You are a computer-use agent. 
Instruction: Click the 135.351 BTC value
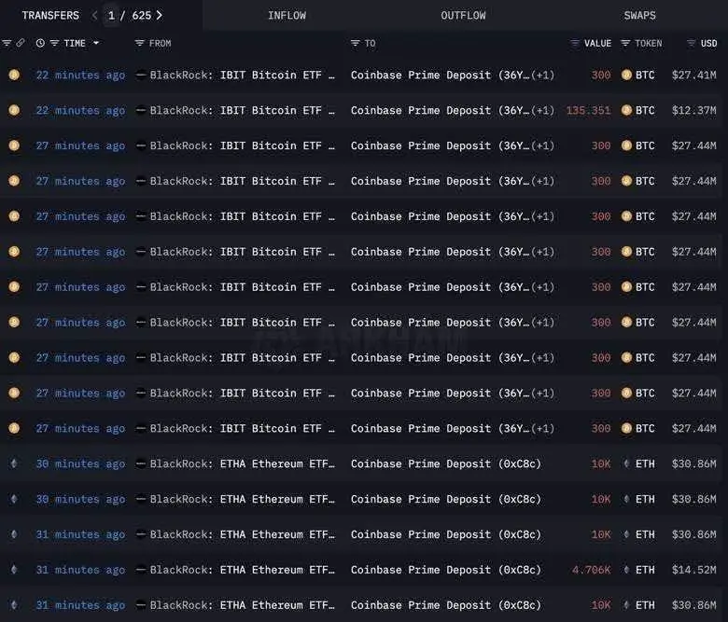coord(588,110)
